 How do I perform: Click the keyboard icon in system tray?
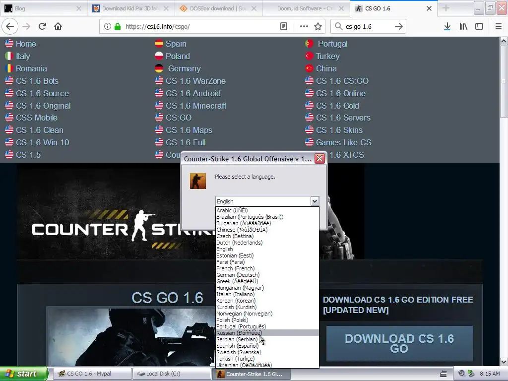click(x=443, y=374)
